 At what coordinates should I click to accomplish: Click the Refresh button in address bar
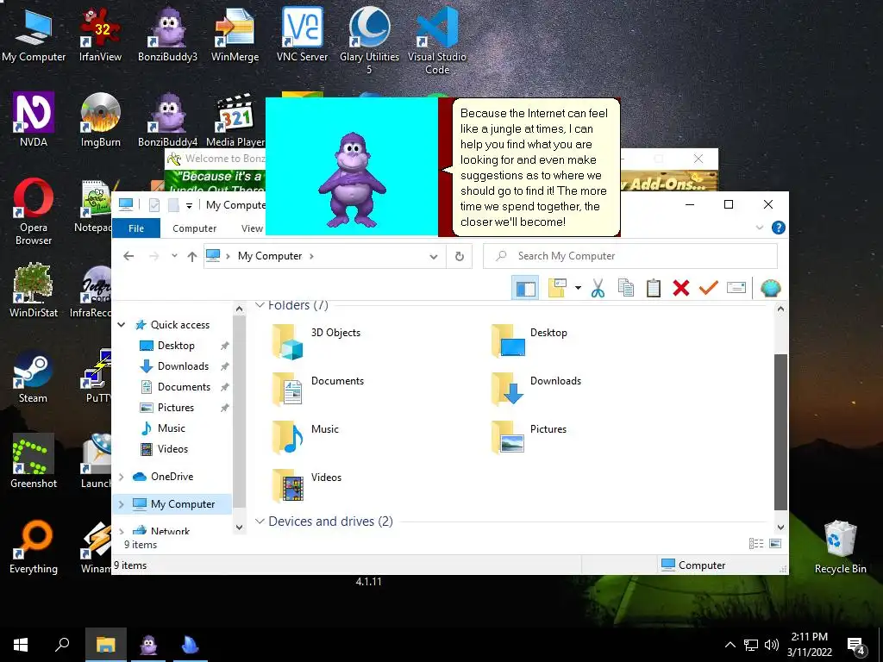pos(459,257)
